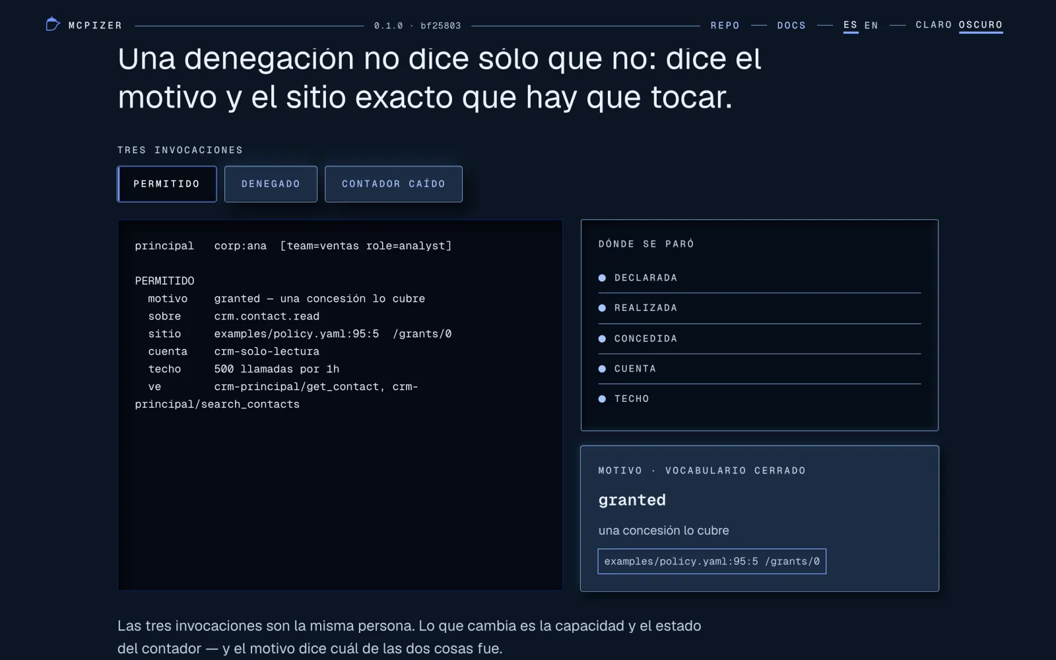Click the sitio examples/policy.yaml:95:5 line in terminal
Viewport: 1056px width, 660px height.
(x=300, y=334)
